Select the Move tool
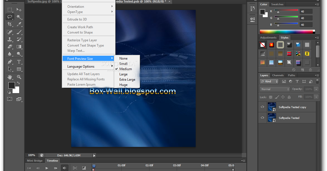The image size is (327, 171). [x=19, y=9]
